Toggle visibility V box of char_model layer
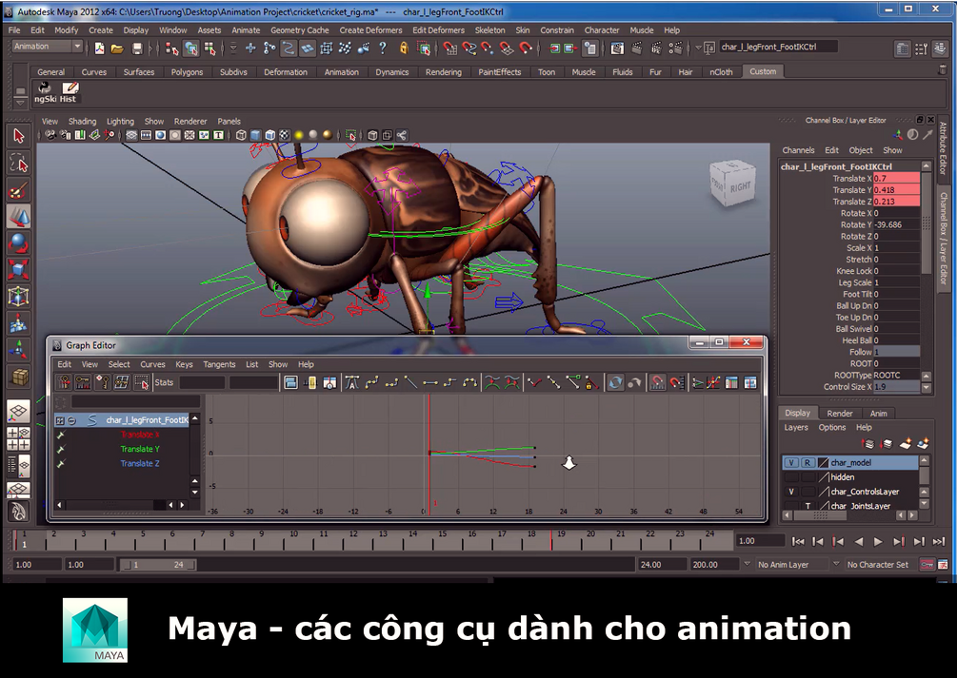Screen dimensions: 957x678 (791, 463)
